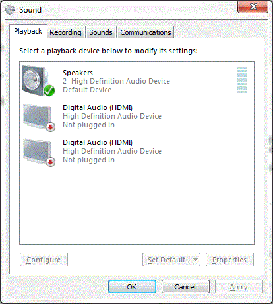
Task: Select the Speakers device icon
Action: coord(38,80)
